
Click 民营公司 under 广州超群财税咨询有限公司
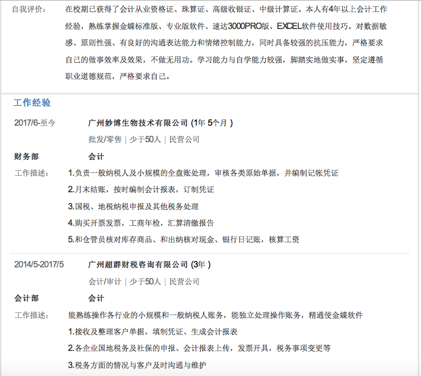184,282
